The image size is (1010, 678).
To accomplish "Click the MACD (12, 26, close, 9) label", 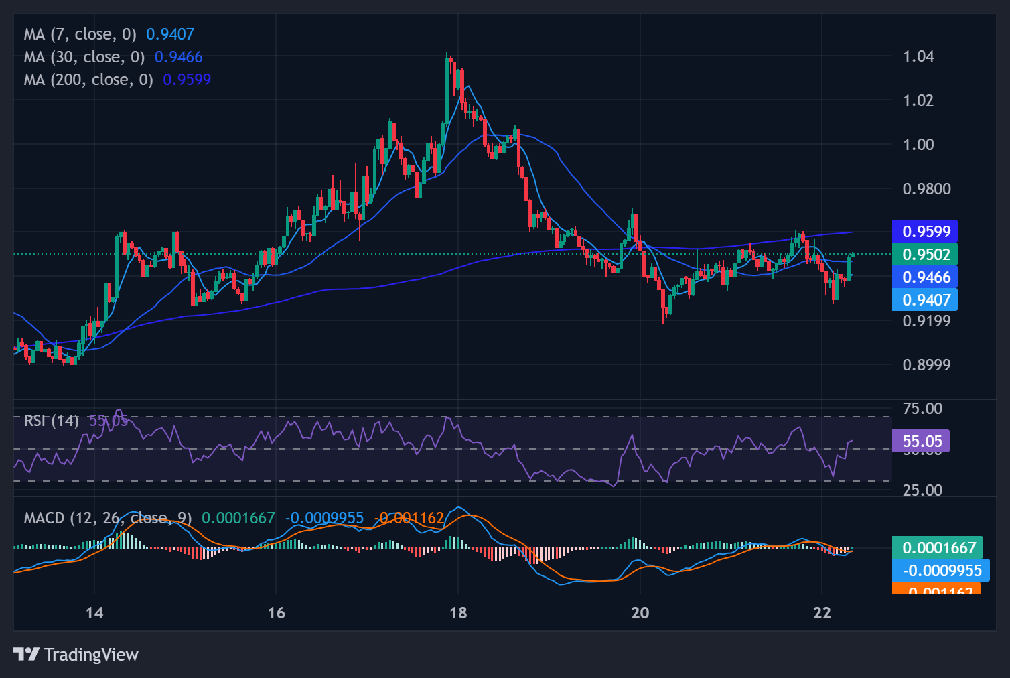I will (x=107, y=518).
